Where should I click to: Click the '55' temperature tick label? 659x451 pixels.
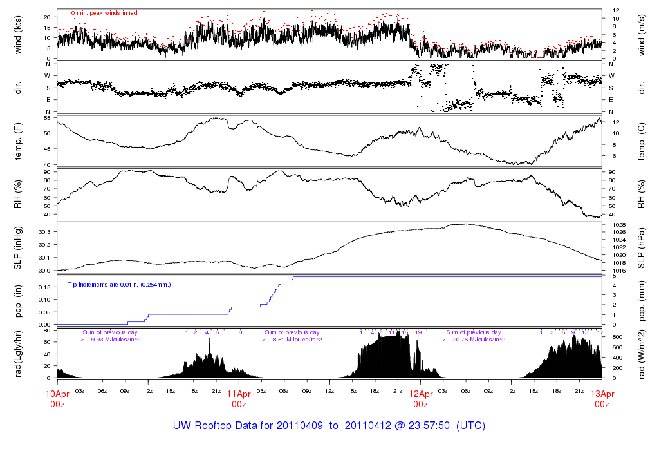[48, 118]
